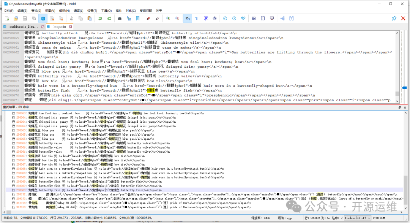Click the previous position arrow icon

pyautogui.click(x=225, y=19)
